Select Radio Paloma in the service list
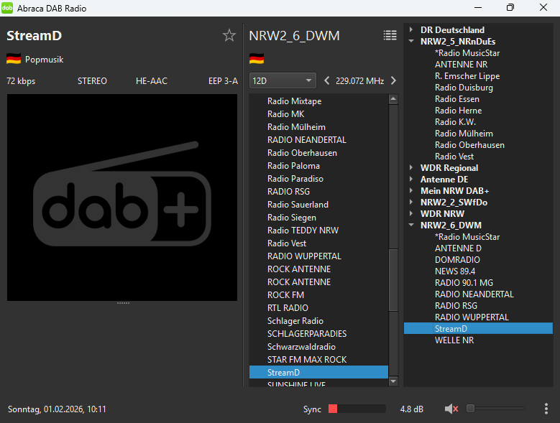Screen dimensions: 560x423 (x=293, y=166)
